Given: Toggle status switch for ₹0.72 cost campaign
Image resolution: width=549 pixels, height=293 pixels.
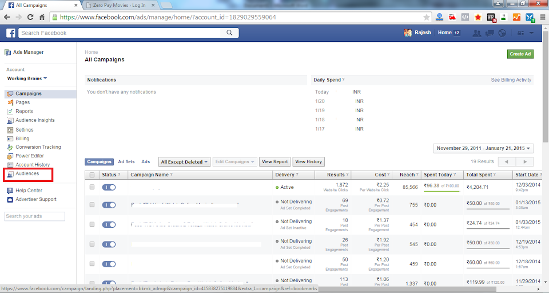Looking at the screenshot, I should pyautogui.click(x=109, y=205).
